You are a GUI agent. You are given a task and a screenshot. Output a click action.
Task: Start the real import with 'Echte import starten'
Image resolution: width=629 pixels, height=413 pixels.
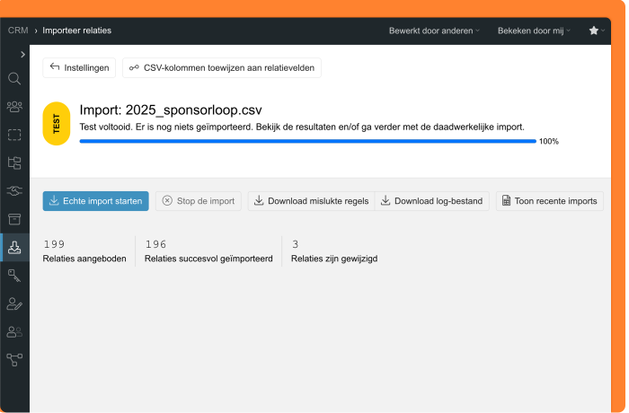tap(96, 201)
